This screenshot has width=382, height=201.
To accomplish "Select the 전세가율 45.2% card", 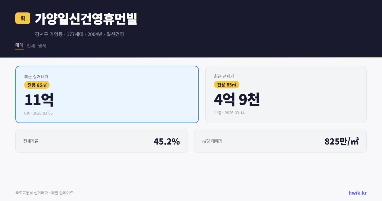I will [x=102, y=141].
